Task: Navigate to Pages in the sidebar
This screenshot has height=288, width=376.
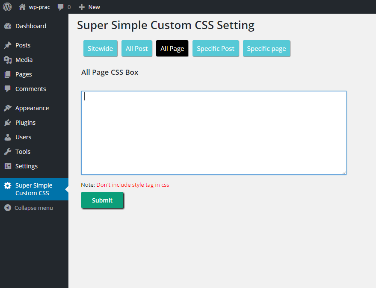Action: (x=34, y=74)
